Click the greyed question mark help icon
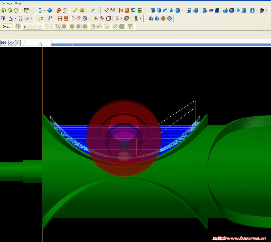This screenshot has width=271, height=242. [130, 26]
